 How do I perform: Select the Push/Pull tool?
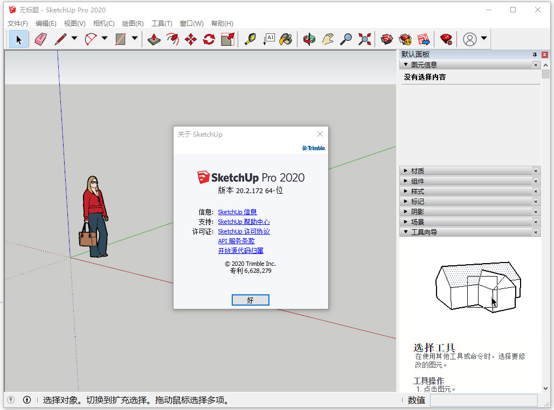(154, 39)
